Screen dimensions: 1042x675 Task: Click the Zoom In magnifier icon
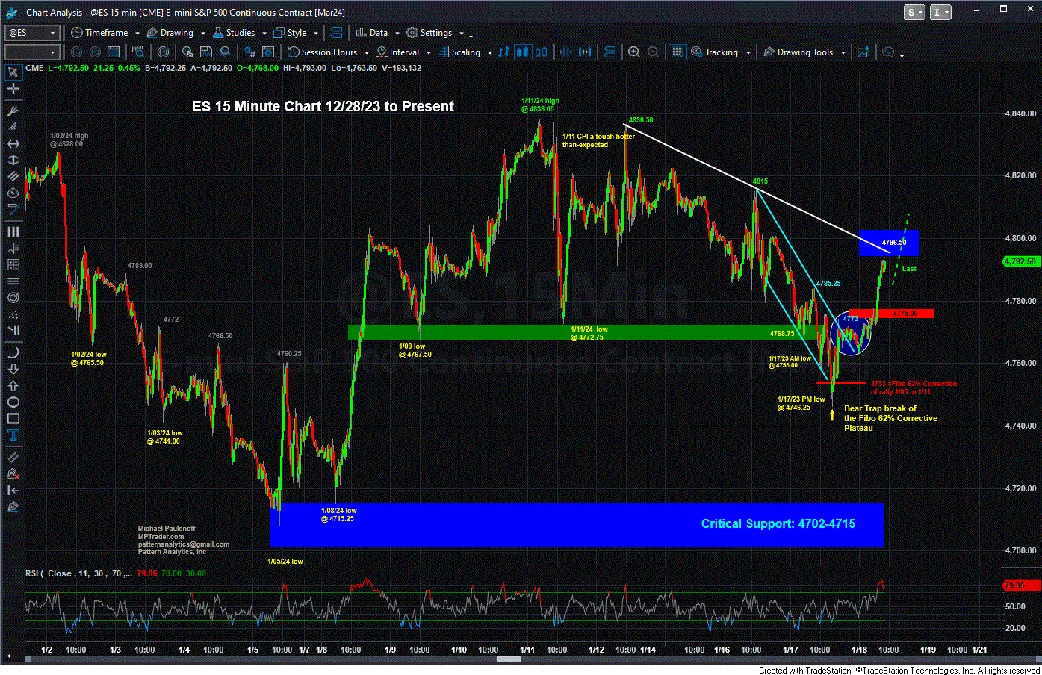click(x=634, y=52)
